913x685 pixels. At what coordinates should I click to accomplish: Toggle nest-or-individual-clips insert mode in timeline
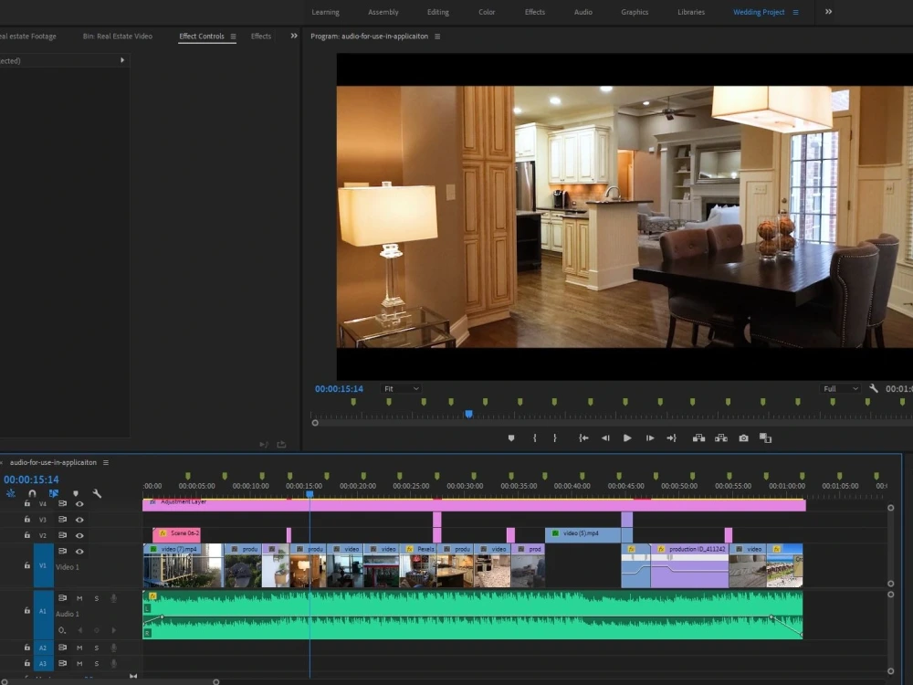coord(10,493)
